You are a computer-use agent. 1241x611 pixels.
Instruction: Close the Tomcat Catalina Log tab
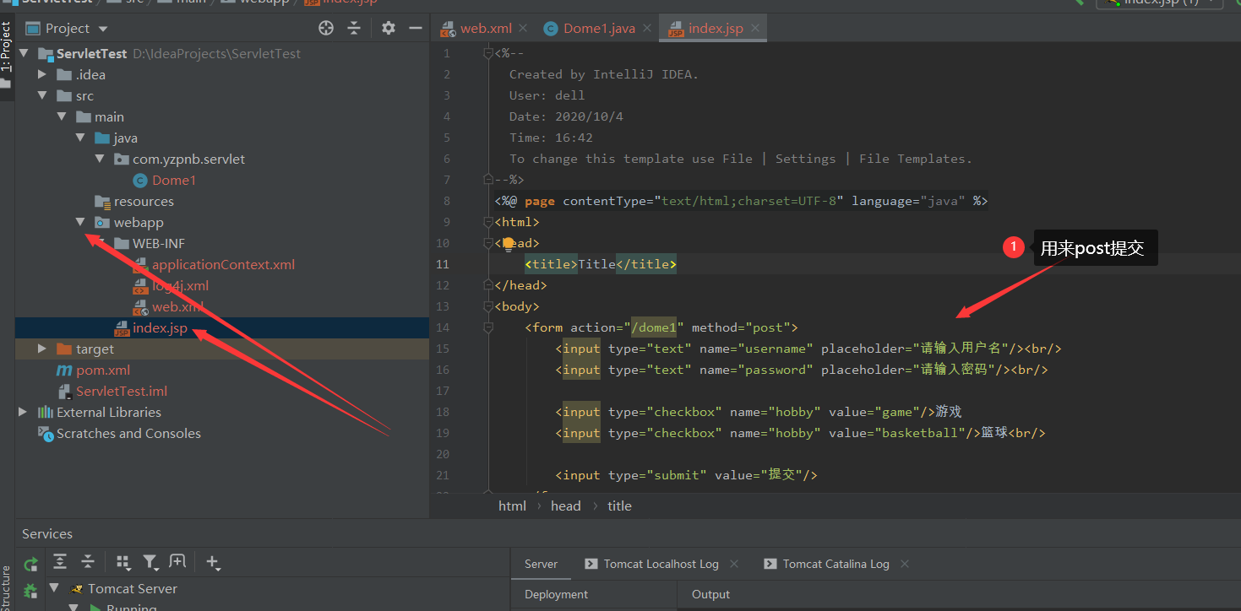pyautogui.click(x=905, y=564)
